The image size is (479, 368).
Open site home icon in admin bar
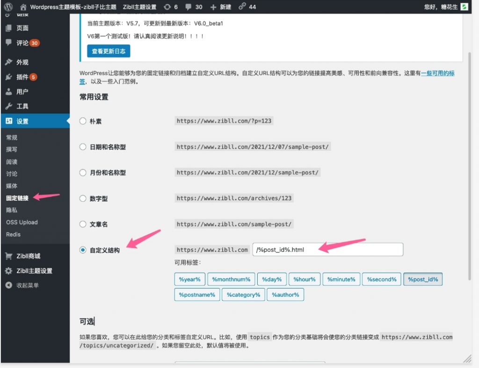tap(23, 7)
